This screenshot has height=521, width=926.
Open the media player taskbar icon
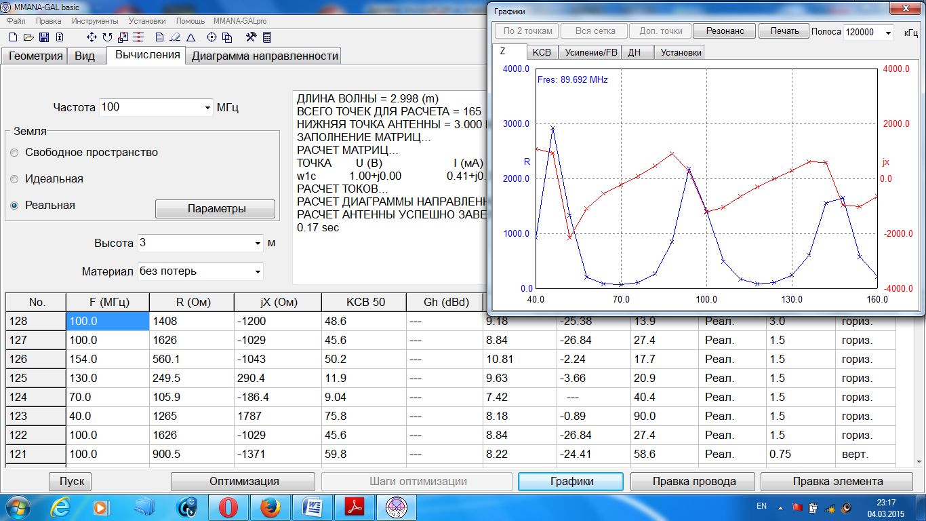tap(102, 507)
